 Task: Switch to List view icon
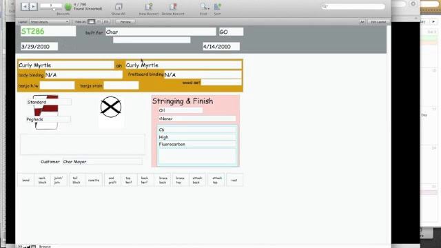pyautogui.click(x=99, y=21)
